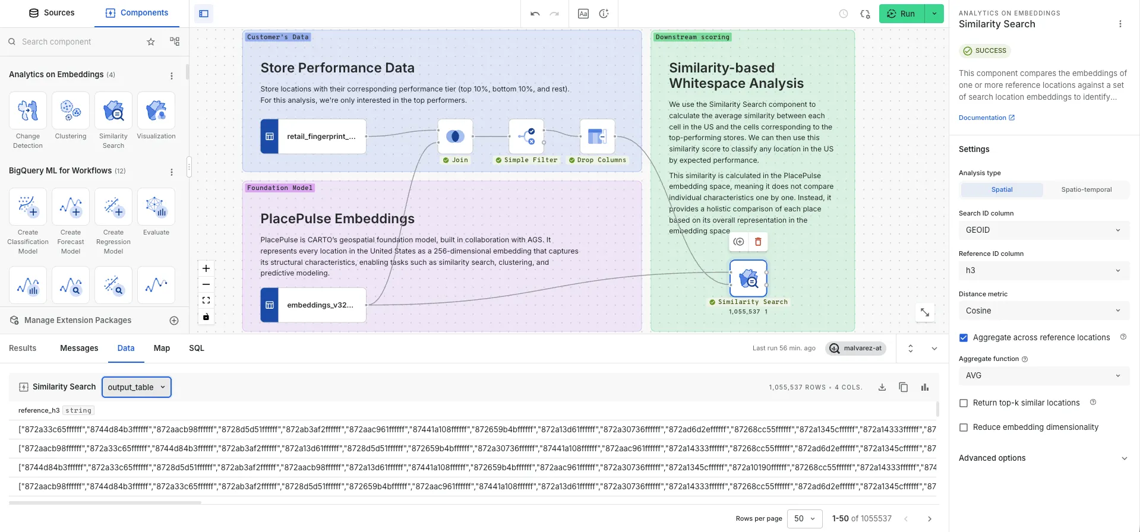
Task: Click malvarez-at connection chip
Action: (x=855, y=349)
